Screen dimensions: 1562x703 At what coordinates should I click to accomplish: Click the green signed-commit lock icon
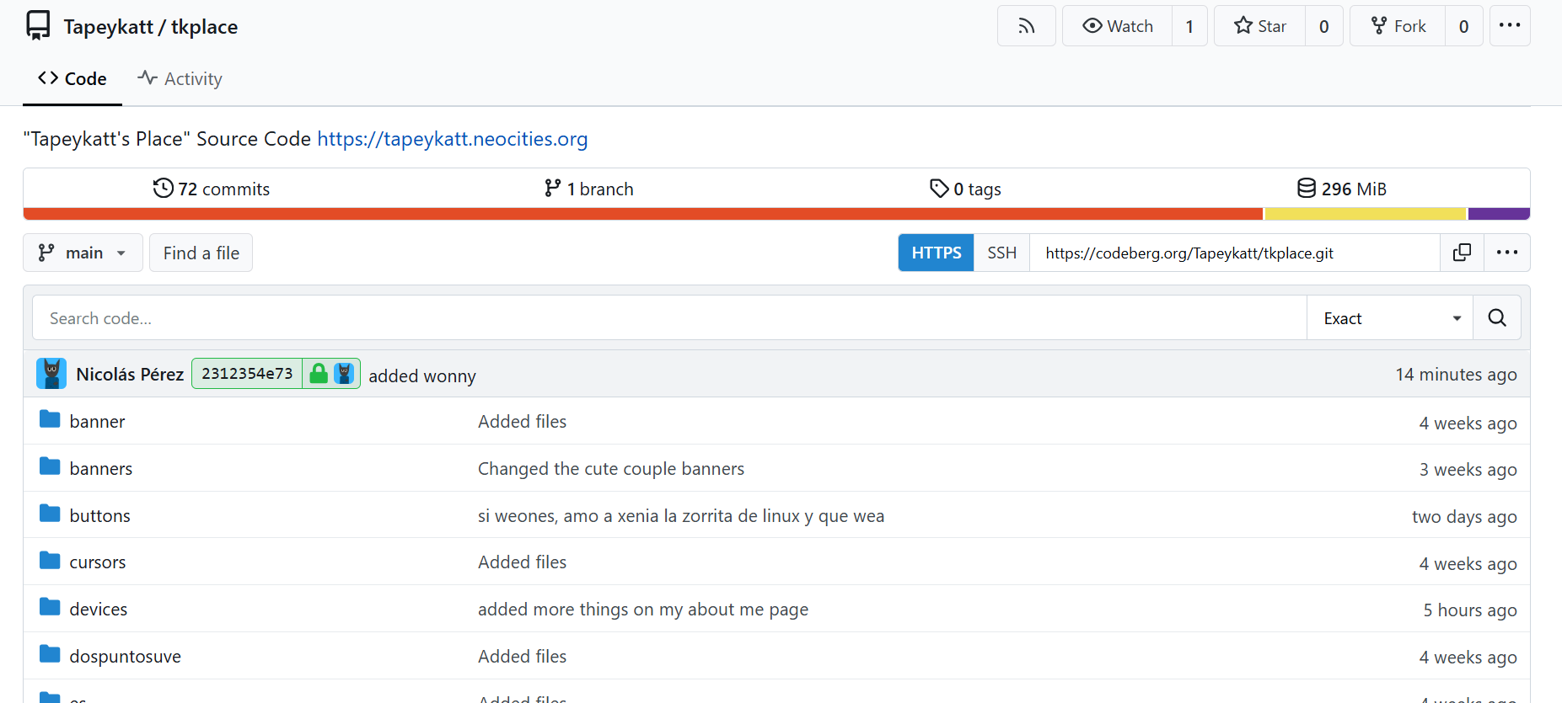click(318, 374)
